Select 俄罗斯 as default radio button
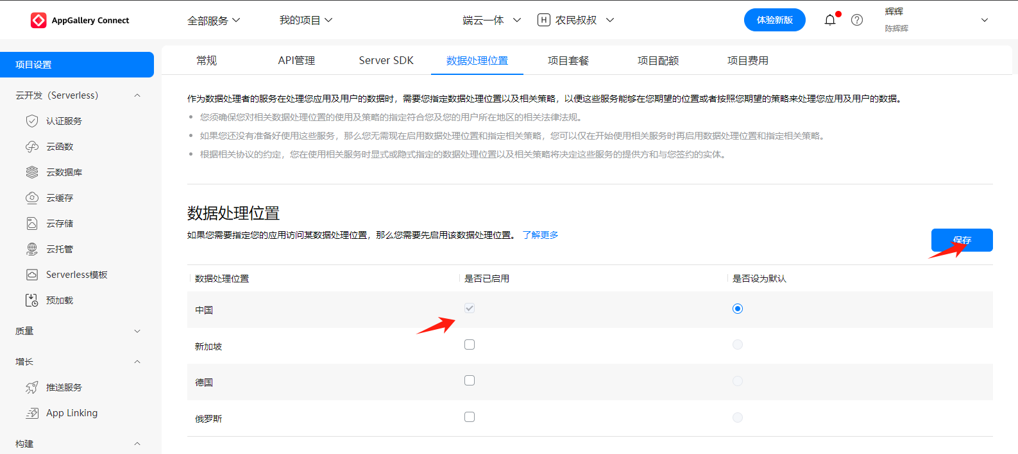The image size is (1018, 454). (x=738, y=418)
